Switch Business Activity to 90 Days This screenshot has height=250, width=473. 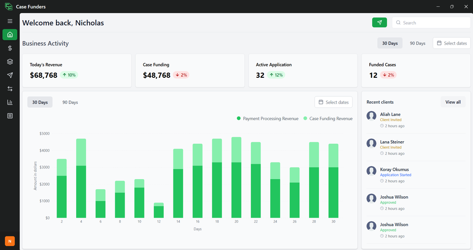point(417,43)
